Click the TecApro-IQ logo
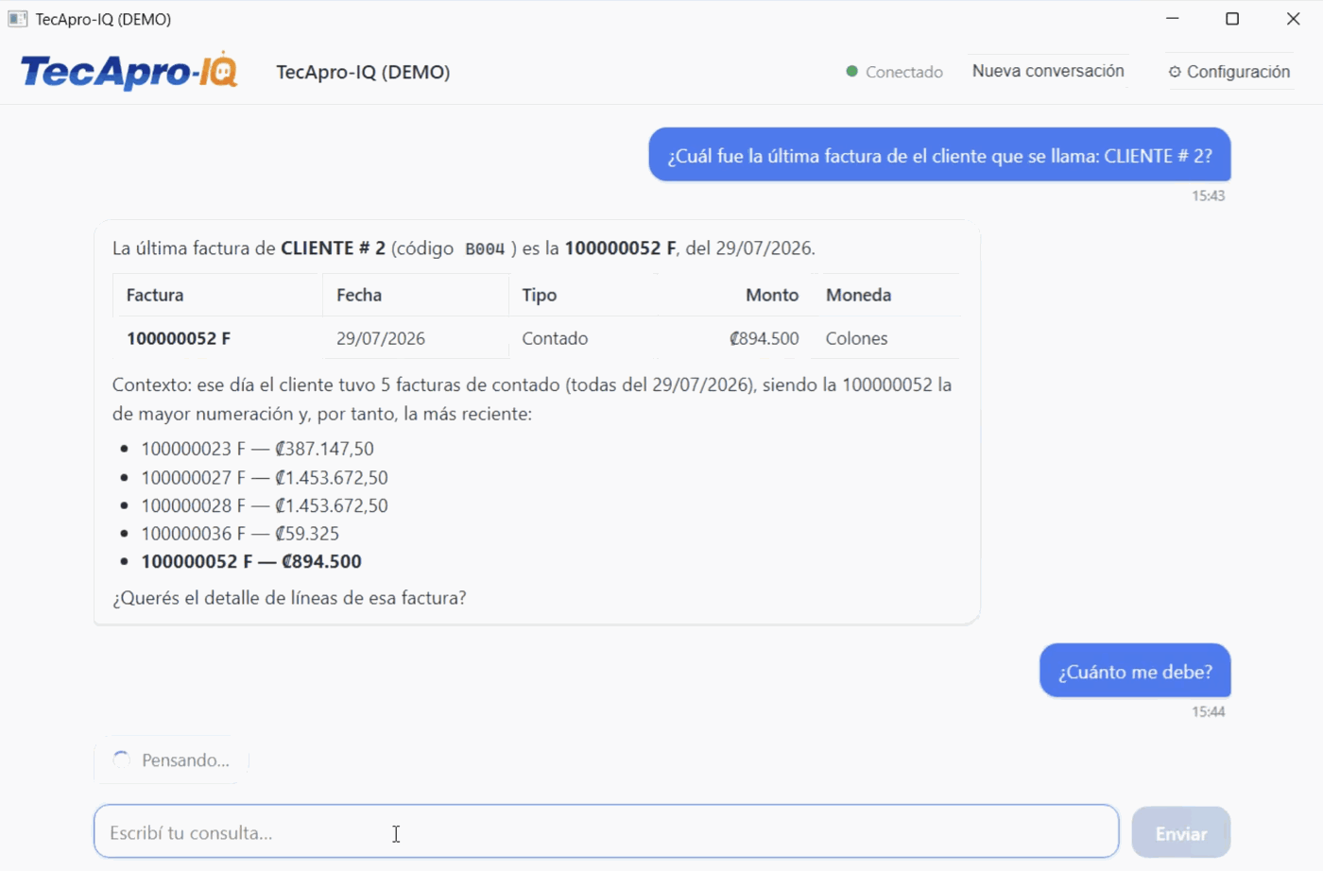The image size is (1323, 871). [129, 71]
